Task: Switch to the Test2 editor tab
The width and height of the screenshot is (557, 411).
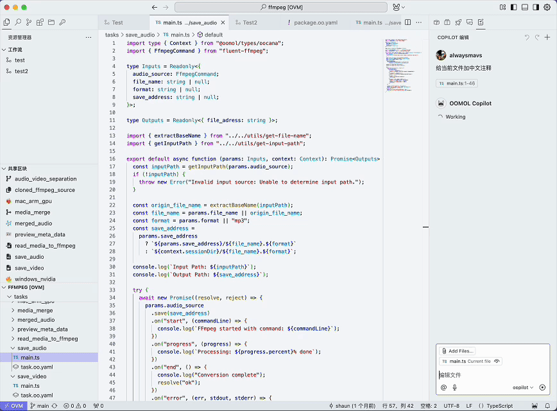Action: click(x=250, y=22)
